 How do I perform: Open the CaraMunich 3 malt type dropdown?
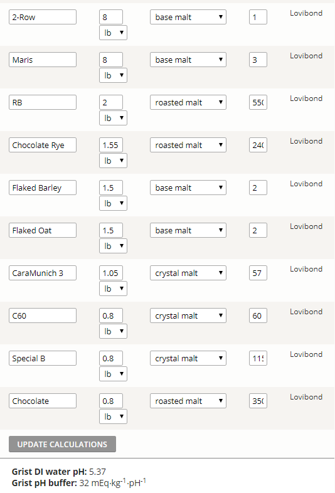click(x=188, y=273)
